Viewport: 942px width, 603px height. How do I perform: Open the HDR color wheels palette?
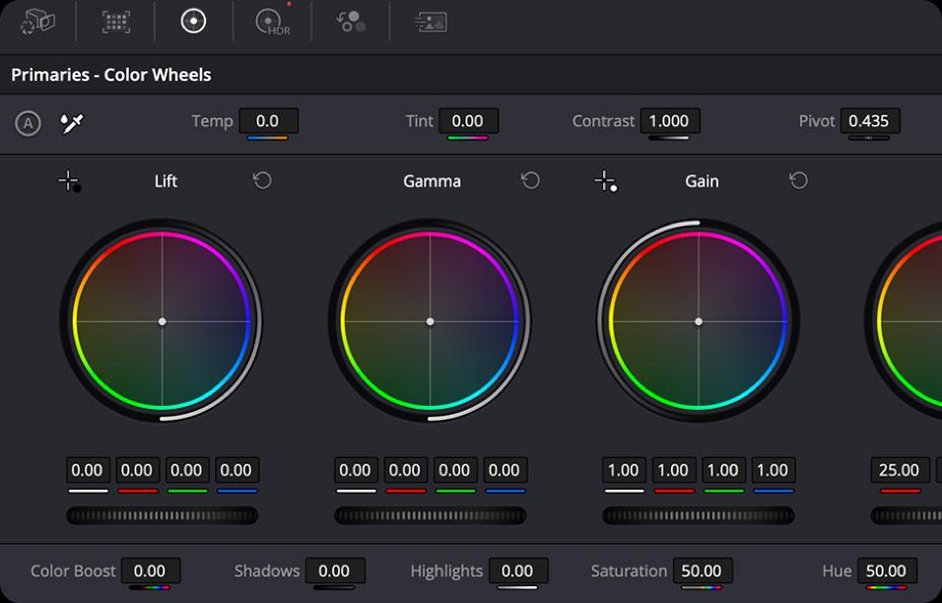[x=273, y=22]
